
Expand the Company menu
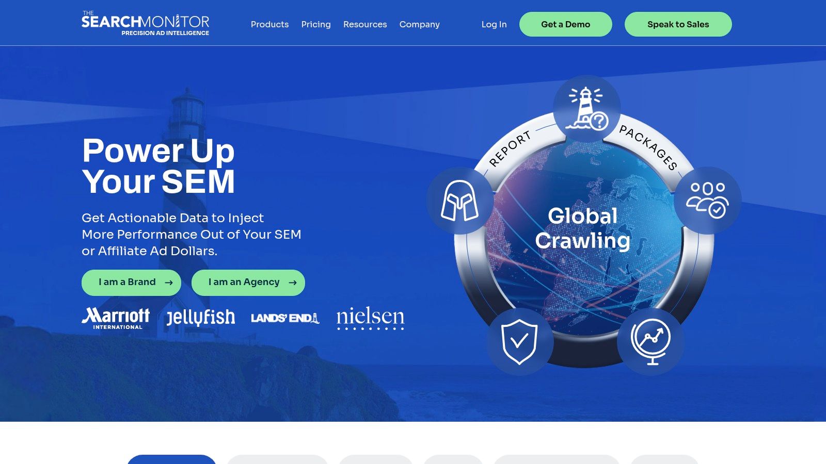(x=420, y=24)
